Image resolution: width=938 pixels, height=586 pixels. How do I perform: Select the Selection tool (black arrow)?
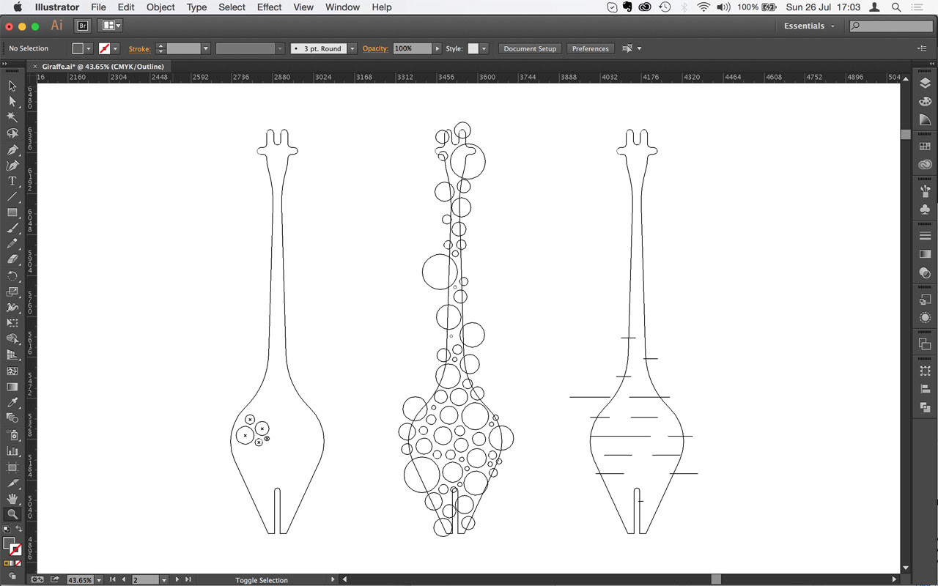pyautogui.click(x=12, y=86)
